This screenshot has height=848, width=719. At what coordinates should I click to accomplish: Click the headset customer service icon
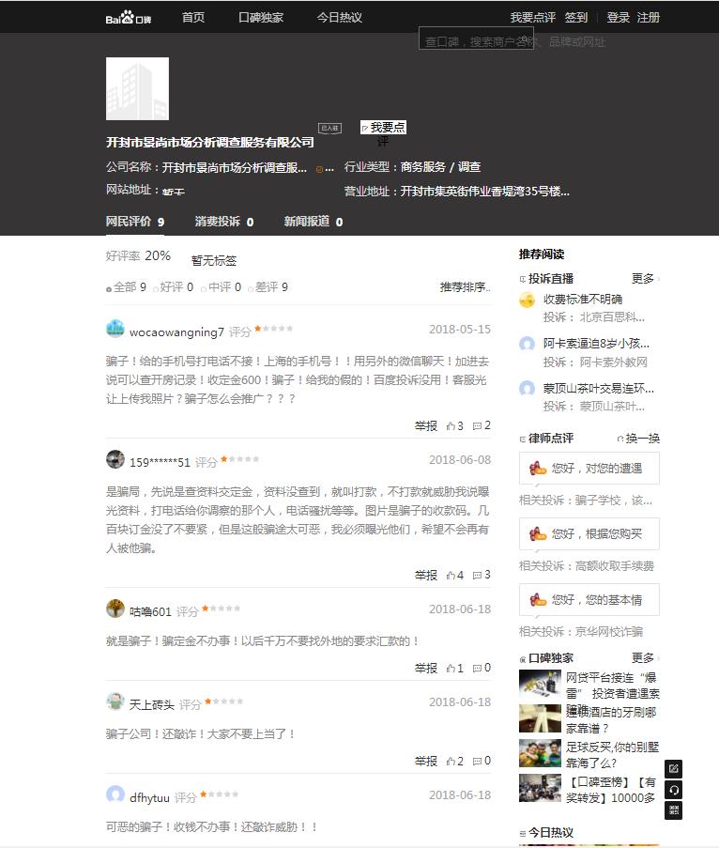coord(674,790)
